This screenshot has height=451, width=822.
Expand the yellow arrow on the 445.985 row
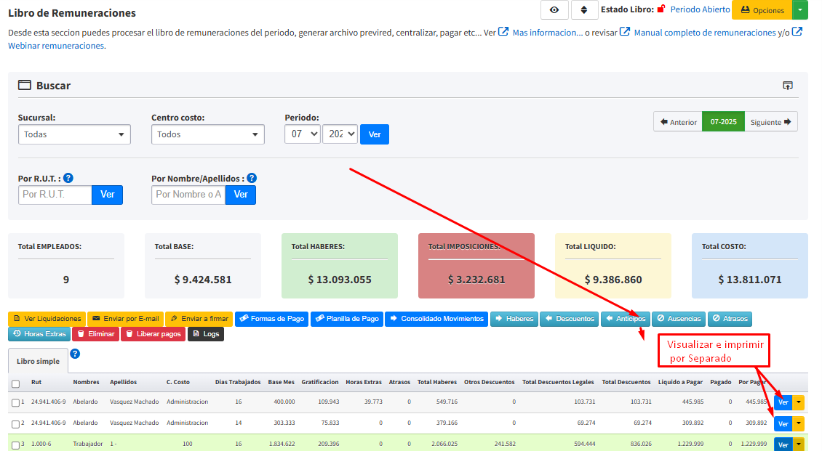798,402
